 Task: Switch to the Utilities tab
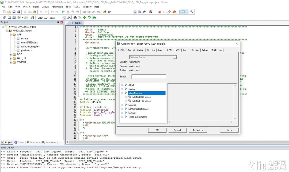point(217,50)
